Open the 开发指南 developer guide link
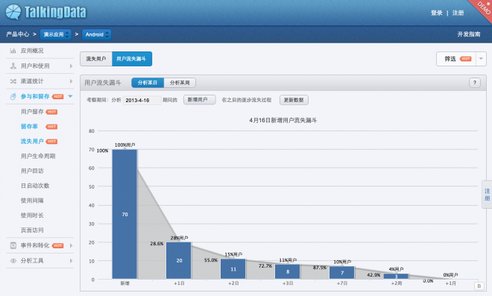Image resolution: width=492 pixels, height=296 pixels. tap(469, 34)
